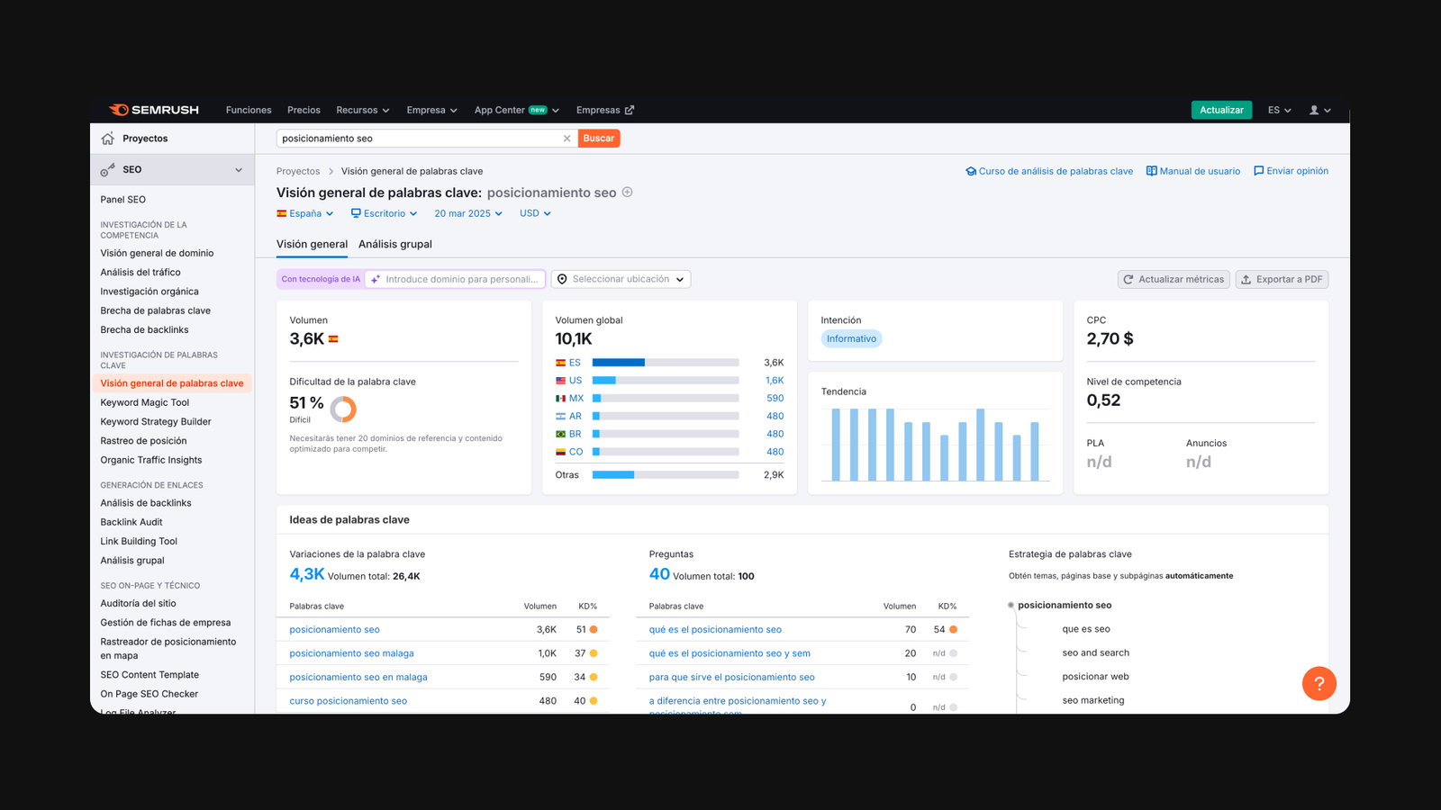Screen dimensions: 1441x810
Task: Click the Proyectos breadcrumb link
Action: 298,171
